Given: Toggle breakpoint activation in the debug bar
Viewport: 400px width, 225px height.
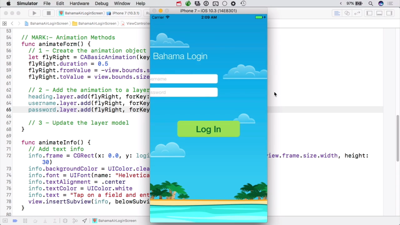Looking at the screenshot, I should (x=15, y=221).
